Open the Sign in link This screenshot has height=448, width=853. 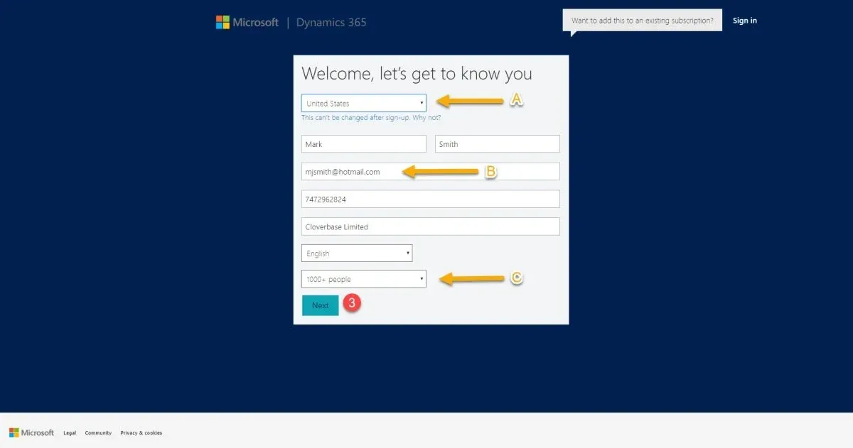[x=745, y=21]
